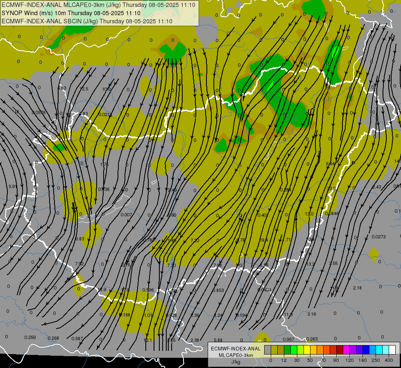This screenshot has width=401, height=368.
Task: Click the '6.64' value on the map
Action: pyautogui.click(x=331, y=164)
